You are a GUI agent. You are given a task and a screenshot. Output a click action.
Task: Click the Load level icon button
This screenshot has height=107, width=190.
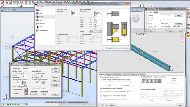[x=26, y=94]
